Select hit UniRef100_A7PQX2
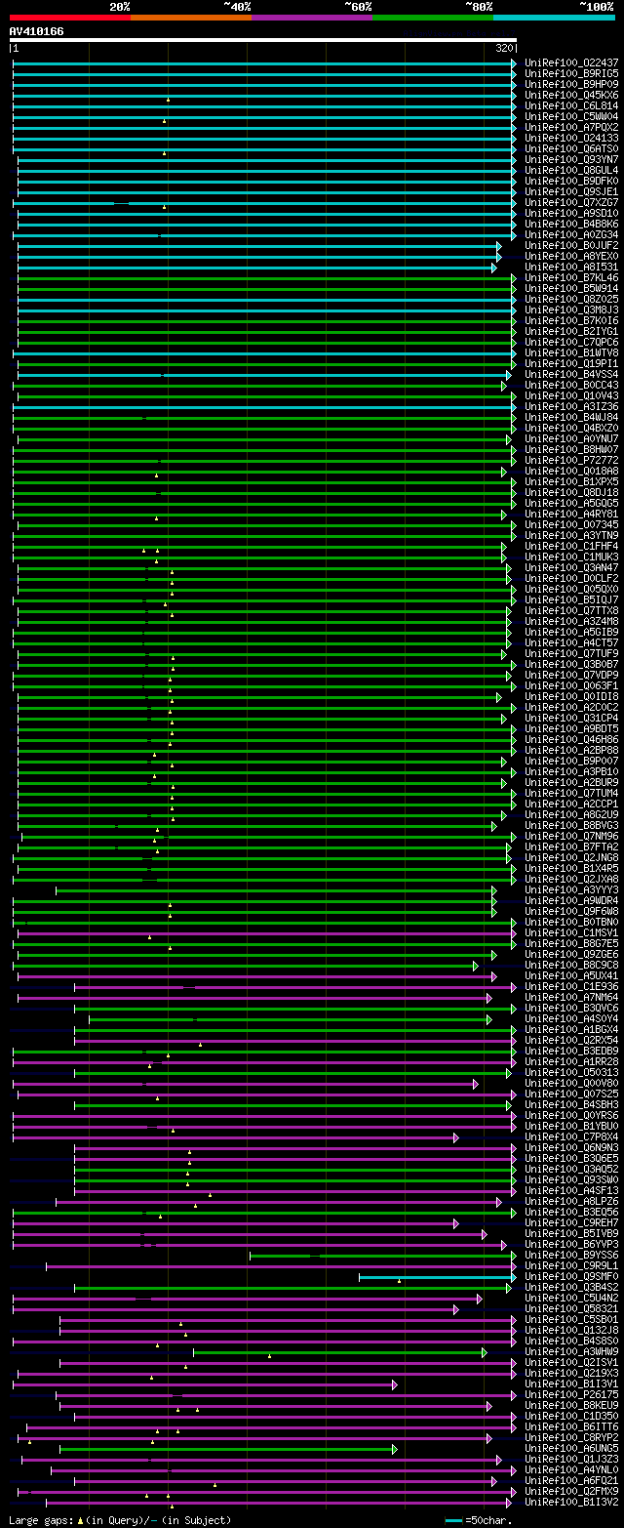This screenshot has height=1528, width=624. coord(571,127)
